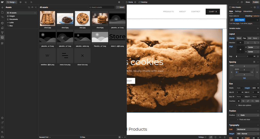The width and height of the screenshot is (260, 139).
Task: Set display to Flex
Action: pos(245,38)
